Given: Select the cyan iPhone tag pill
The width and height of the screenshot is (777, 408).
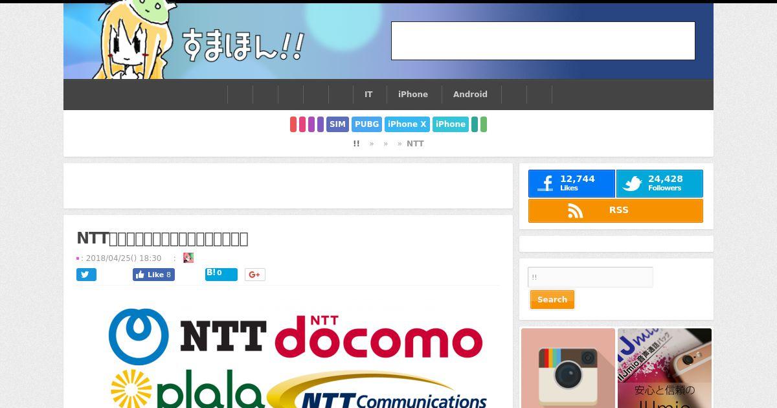Looking at the screenshot, I should (451, 124).
